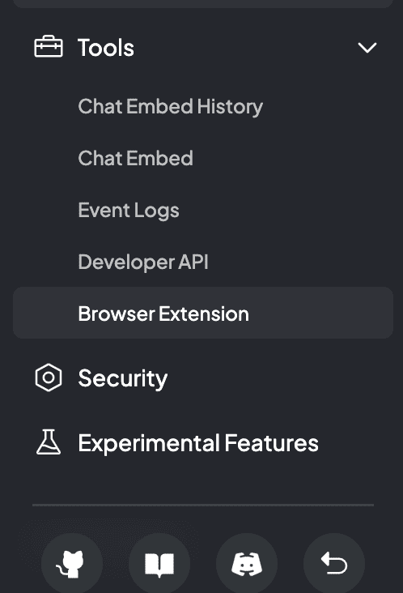Click the round button around the Discord logo
This screenshot has height=593, width=403.
point(247,564)
